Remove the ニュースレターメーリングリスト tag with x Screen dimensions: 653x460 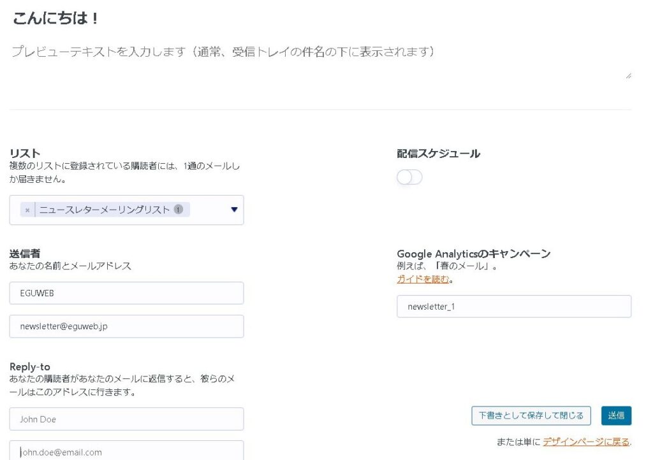click(x=27, y=210)
